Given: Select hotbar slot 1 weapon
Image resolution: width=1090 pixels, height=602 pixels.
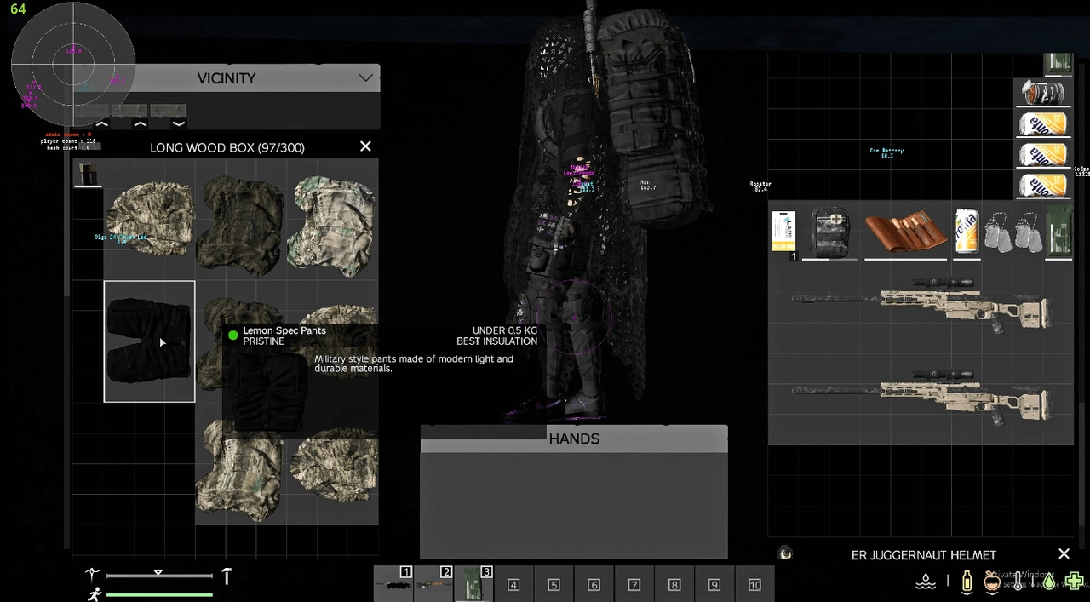Looking at the screenshot, I should coord(393,584).
